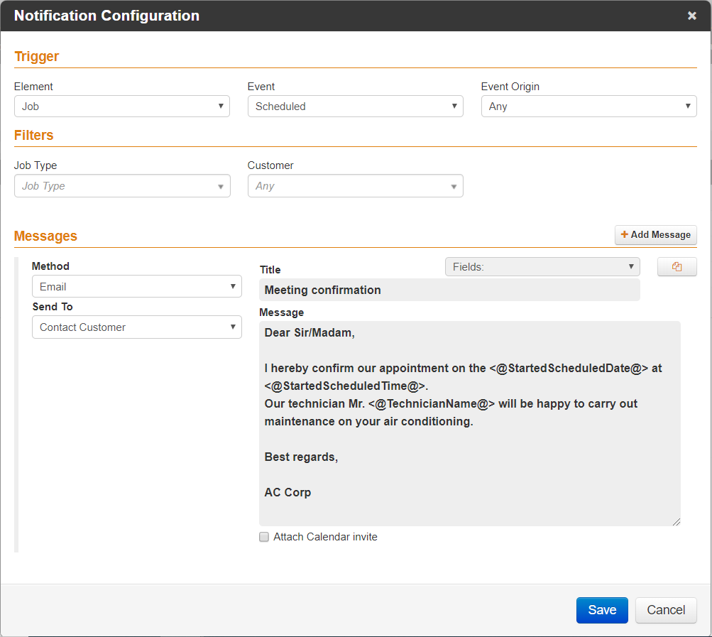Expand the Send To dropdown
This screenshot has width=712, height=637.
pyautogui.click(x=136, y=327)
